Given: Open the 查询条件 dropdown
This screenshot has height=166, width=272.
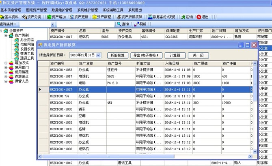Looking at the screenshot, I should pos(52,24).
